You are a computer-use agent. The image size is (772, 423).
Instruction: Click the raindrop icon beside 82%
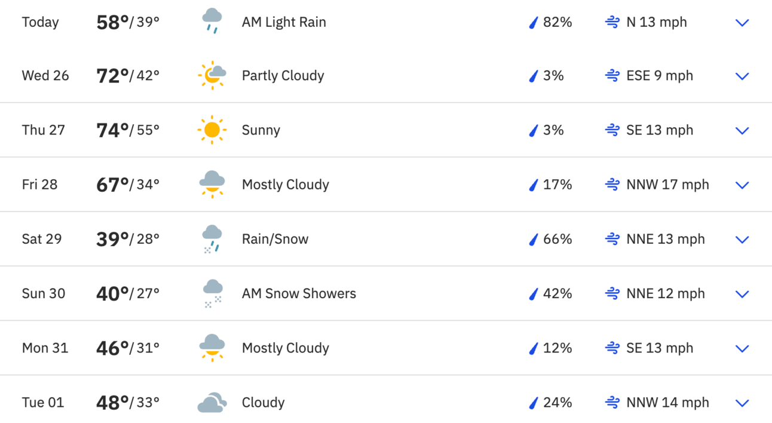tap(534, 23)
